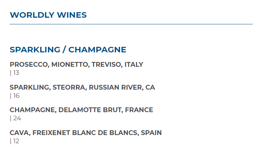265x159 pixels.
Task: Click the Prosecco price 13
Action: pyautogui.click(x=16, y=73)
